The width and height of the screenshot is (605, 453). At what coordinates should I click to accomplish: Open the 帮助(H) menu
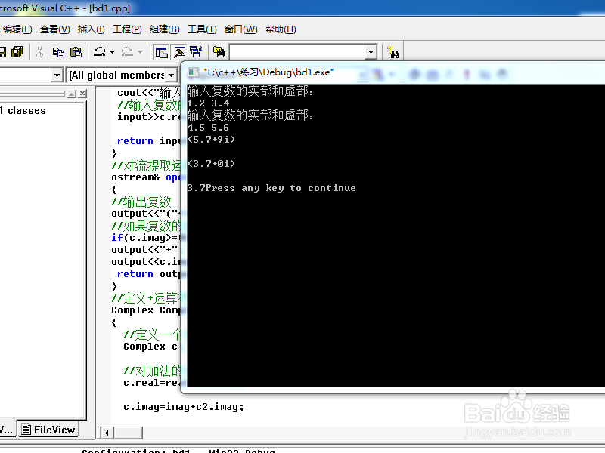[x=281, y=29]
